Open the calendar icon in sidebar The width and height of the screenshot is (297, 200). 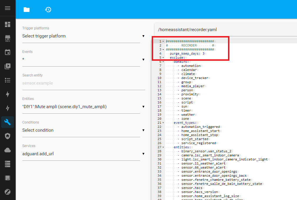pyautogui.click(x=8, y=52)
